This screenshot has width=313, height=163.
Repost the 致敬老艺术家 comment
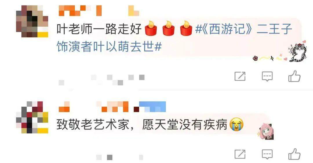click(x=240, y=154)
